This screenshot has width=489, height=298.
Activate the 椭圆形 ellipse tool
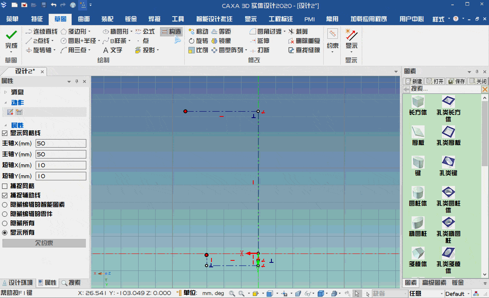coord(120,31)
